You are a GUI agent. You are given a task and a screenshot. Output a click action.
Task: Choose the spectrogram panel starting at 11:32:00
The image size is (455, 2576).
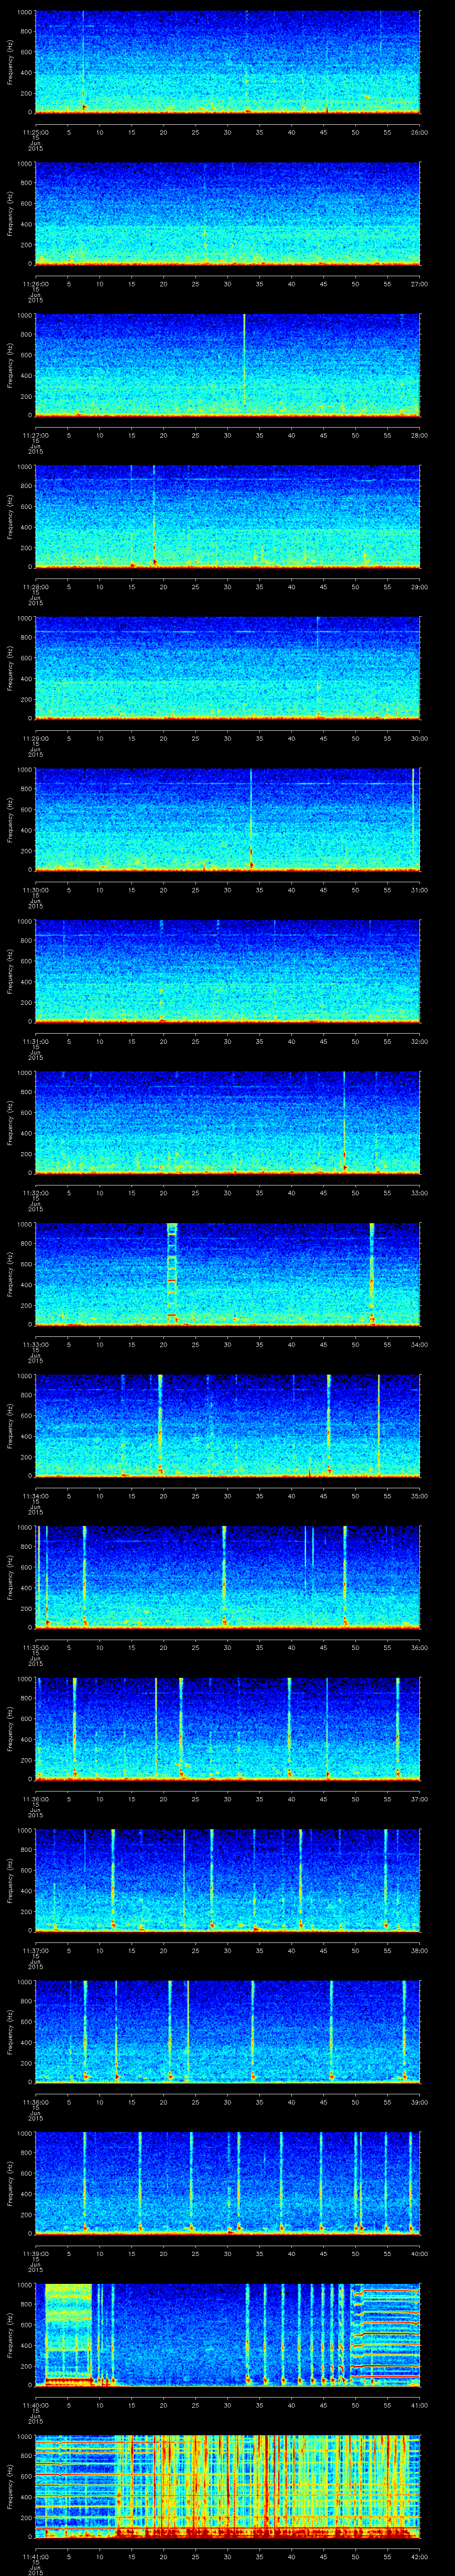tap(228, 1122)
